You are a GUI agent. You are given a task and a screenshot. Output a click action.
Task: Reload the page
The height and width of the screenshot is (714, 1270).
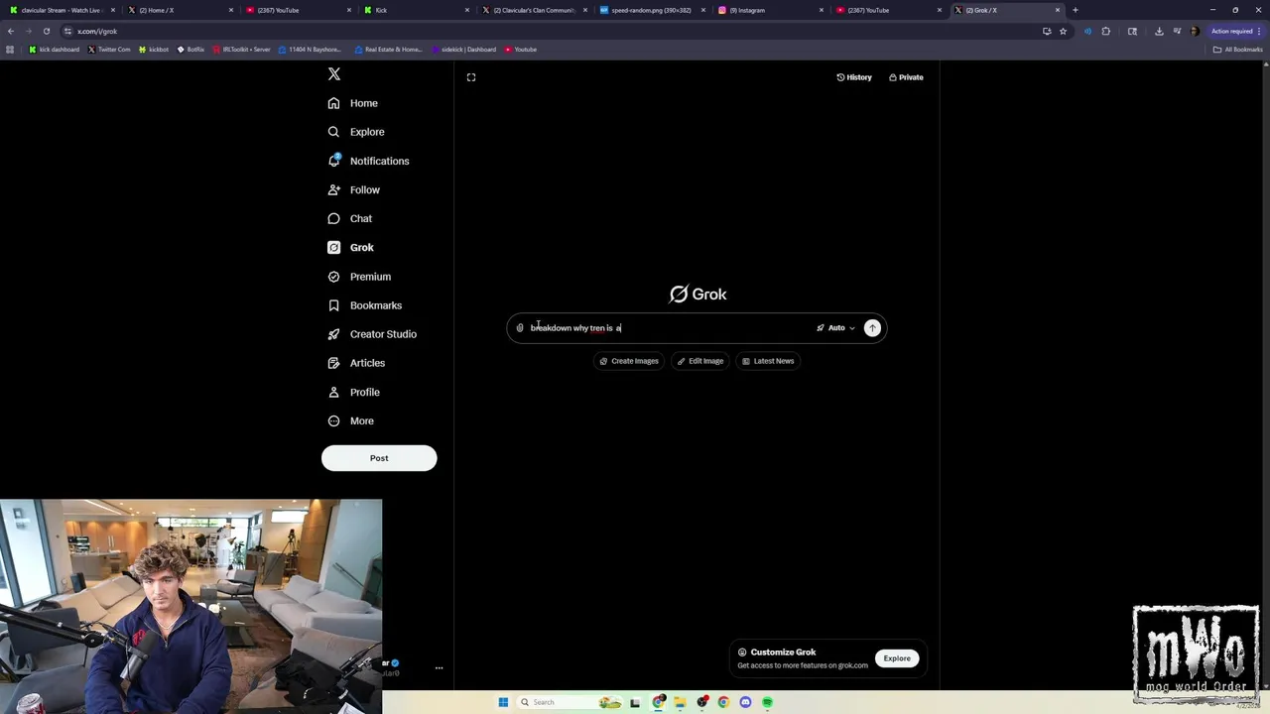pos(46,31)
